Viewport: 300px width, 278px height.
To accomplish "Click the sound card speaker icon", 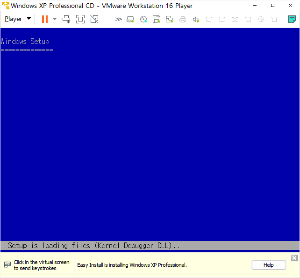I will click(x=196, y=19).
